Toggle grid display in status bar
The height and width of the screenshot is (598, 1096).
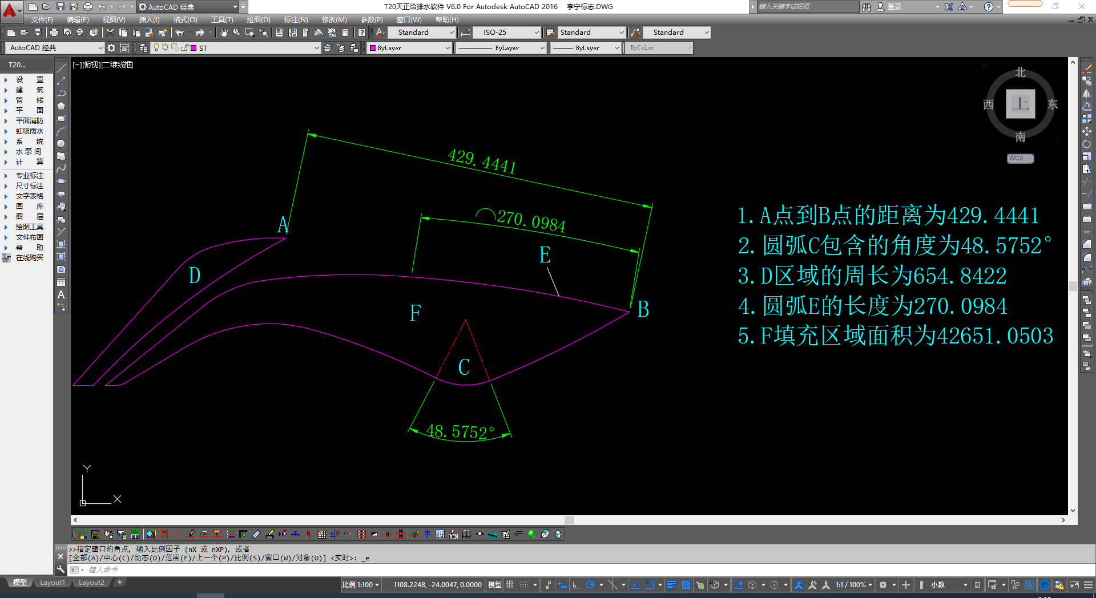tap(510, 585)
